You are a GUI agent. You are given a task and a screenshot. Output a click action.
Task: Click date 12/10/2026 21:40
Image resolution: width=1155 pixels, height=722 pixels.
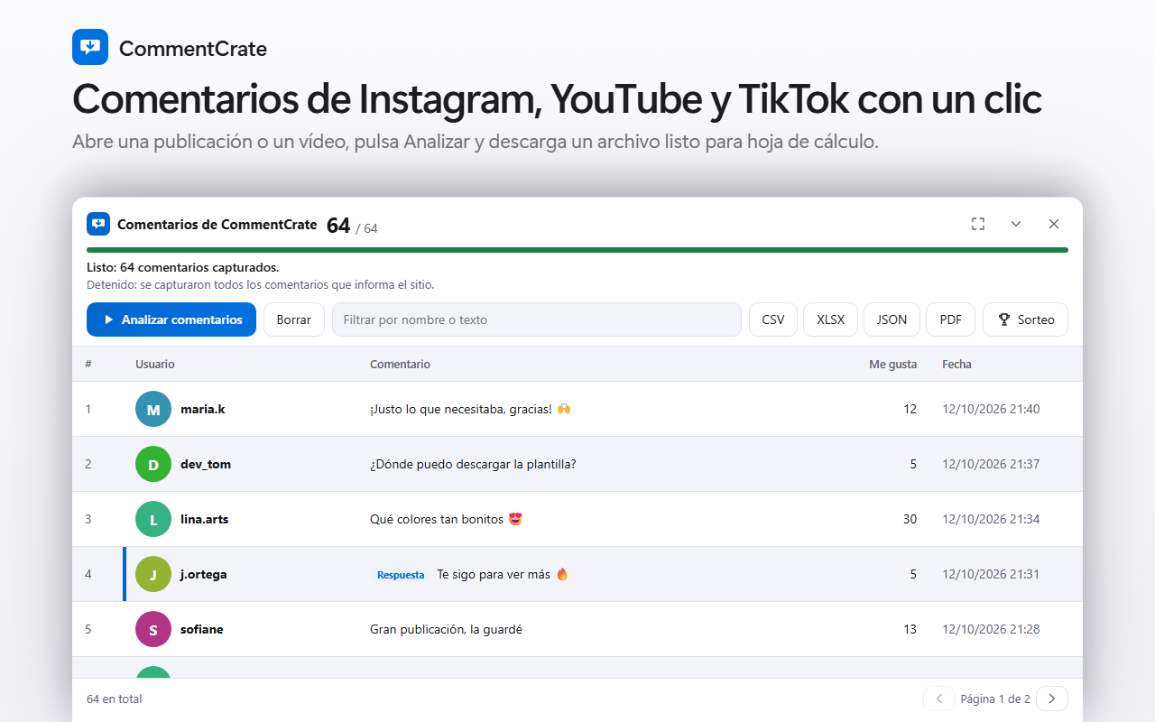[991, 409]
